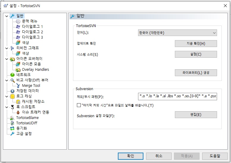Click the 아이콘 모음 icon

tap(18, 64)
